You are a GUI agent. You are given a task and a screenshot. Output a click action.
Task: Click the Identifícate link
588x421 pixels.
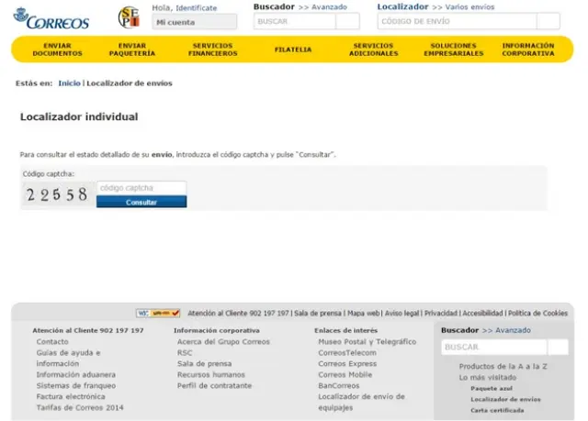coord(197,7)
